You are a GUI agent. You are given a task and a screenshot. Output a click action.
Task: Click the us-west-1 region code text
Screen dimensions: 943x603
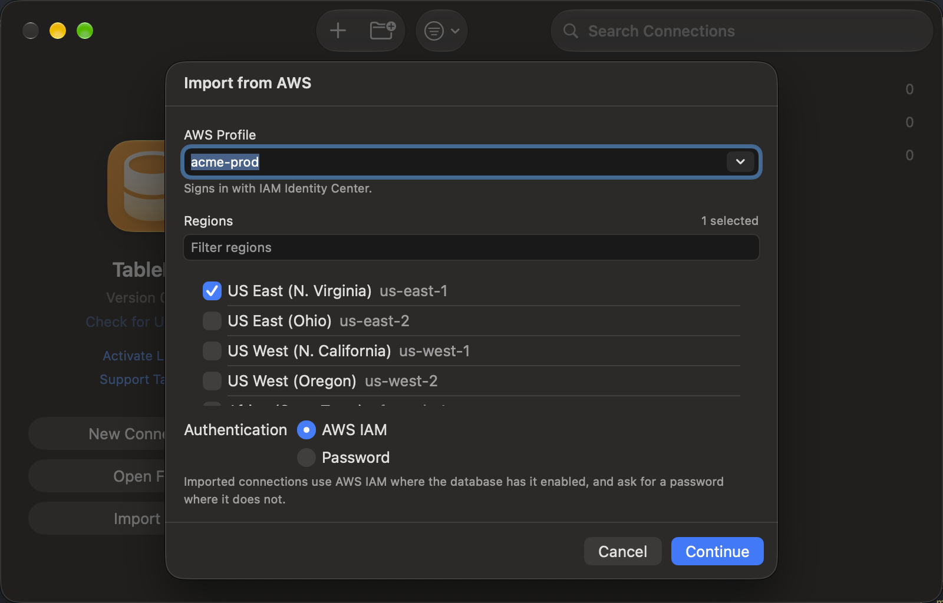tap(434, 351)
